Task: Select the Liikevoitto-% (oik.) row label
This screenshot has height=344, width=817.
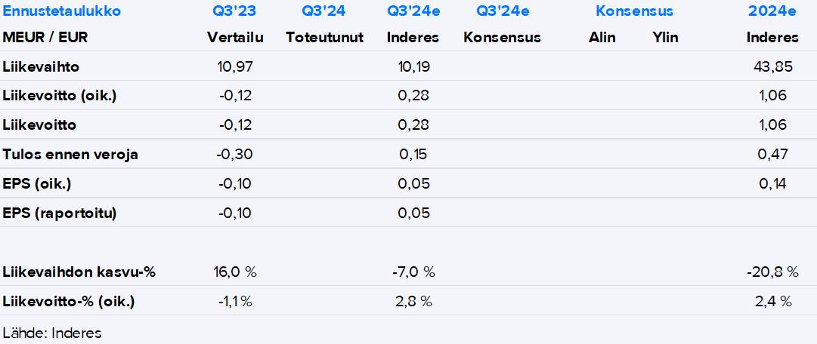Action: pos(69,302)
